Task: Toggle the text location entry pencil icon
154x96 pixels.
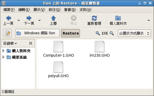Action: pos(7,33)
